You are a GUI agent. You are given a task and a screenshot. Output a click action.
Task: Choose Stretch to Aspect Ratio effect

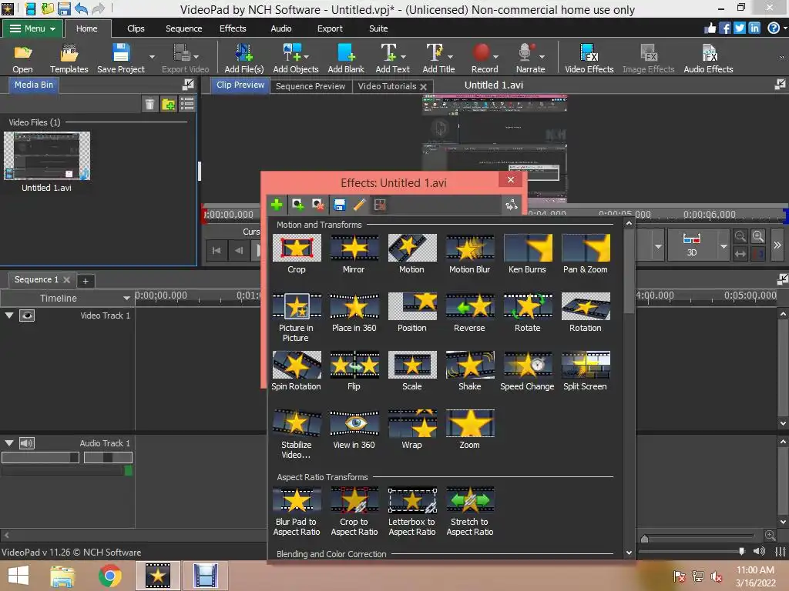pyautogui.click(x=469, y=511)
